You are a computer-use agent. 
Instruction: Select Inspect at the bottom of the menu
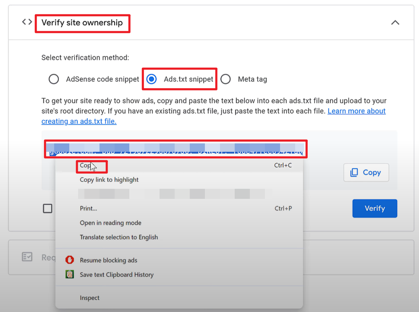(x=179, y=298)
